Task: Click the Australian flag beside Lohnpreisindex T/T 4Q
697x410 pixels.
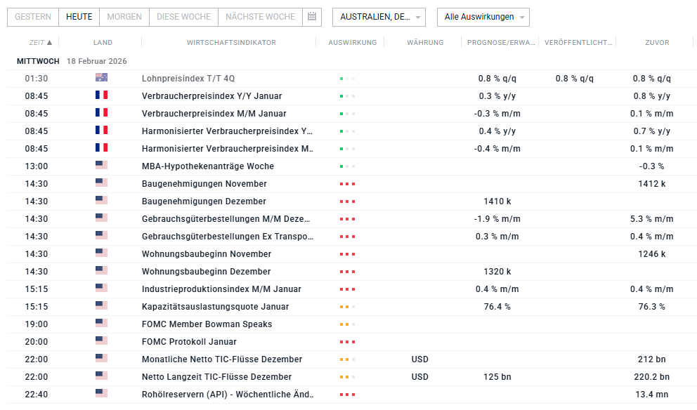Action: tap(101, 78)
